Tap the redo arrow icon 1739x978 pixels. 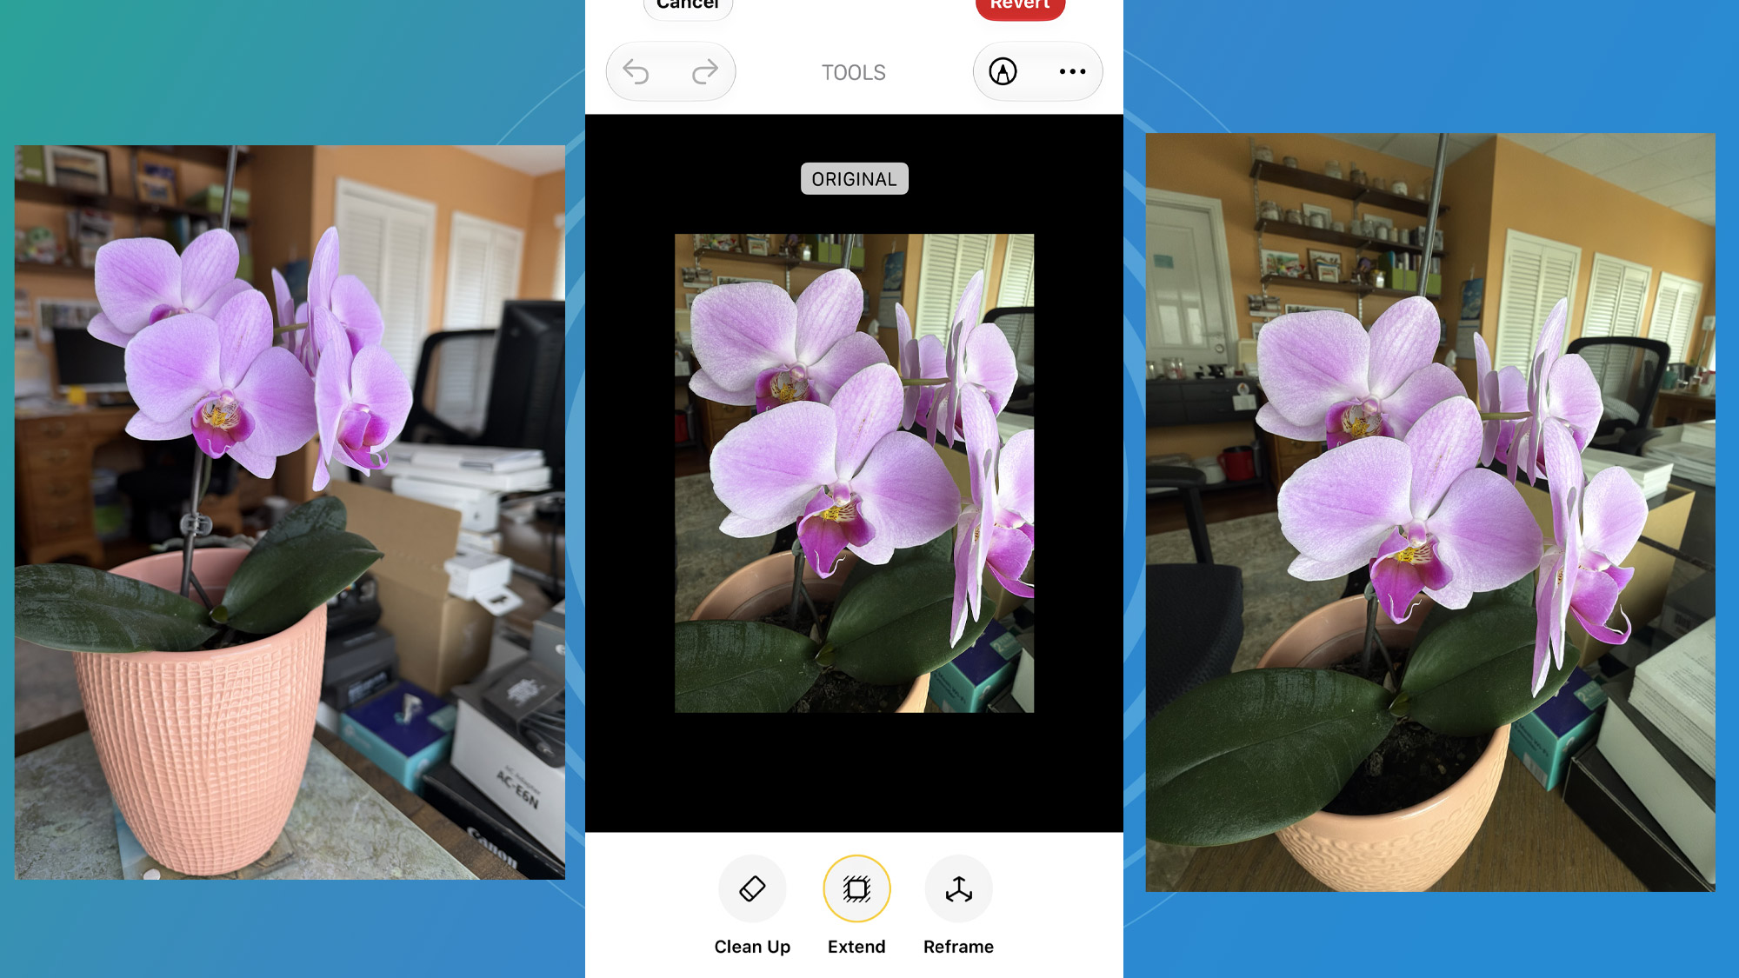[705, 72]
